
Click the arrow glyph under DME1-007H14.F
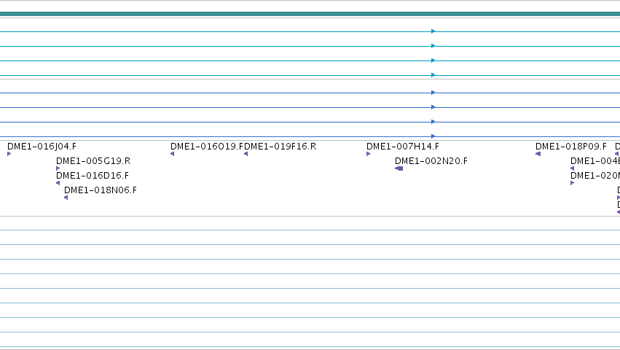[369, 154]
